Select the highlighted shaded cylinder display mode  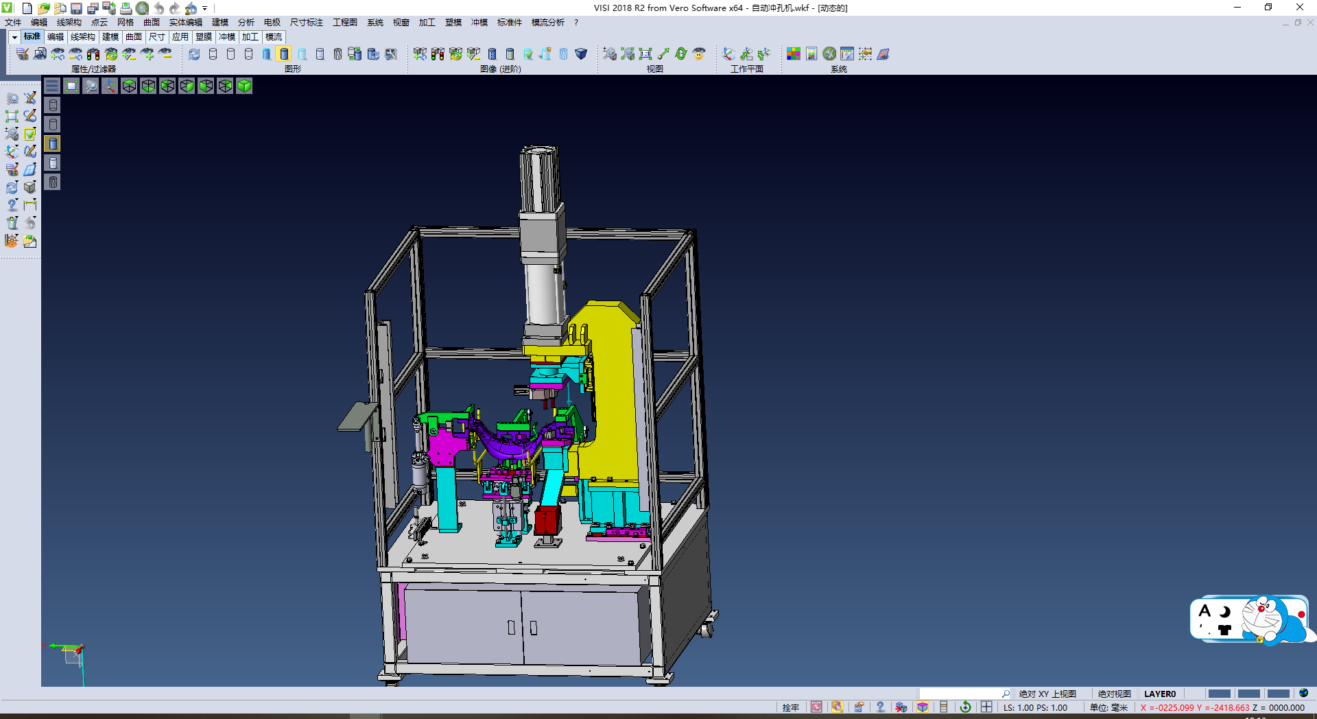click(x=284, y=54)
